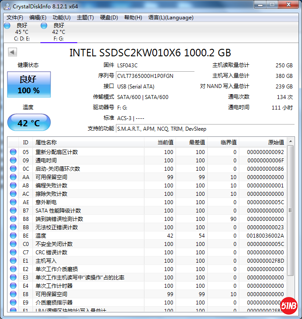Image resolution: width=302 pixels, height=319 pixels.
Task: Click the 序列号 serial number field
Action: pos(155,76)
